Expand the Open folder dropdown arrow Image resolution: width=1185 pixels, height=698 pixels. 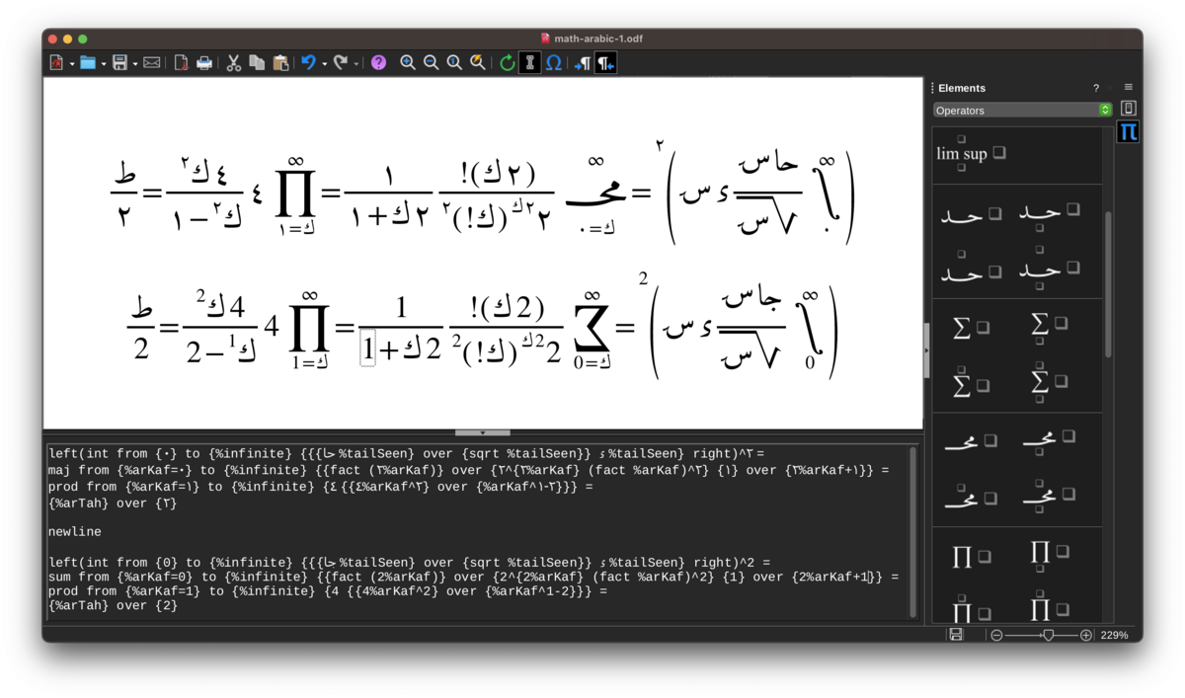[x=103, y=64]
